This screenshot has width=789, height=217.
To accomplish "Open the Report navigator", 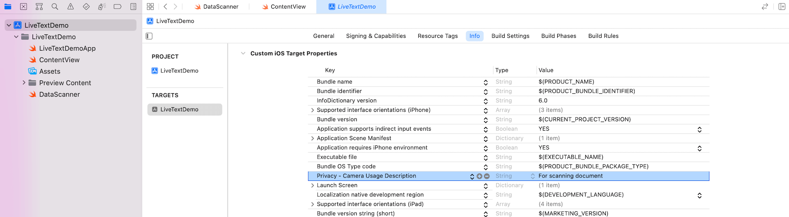I will tap(133, 7).
